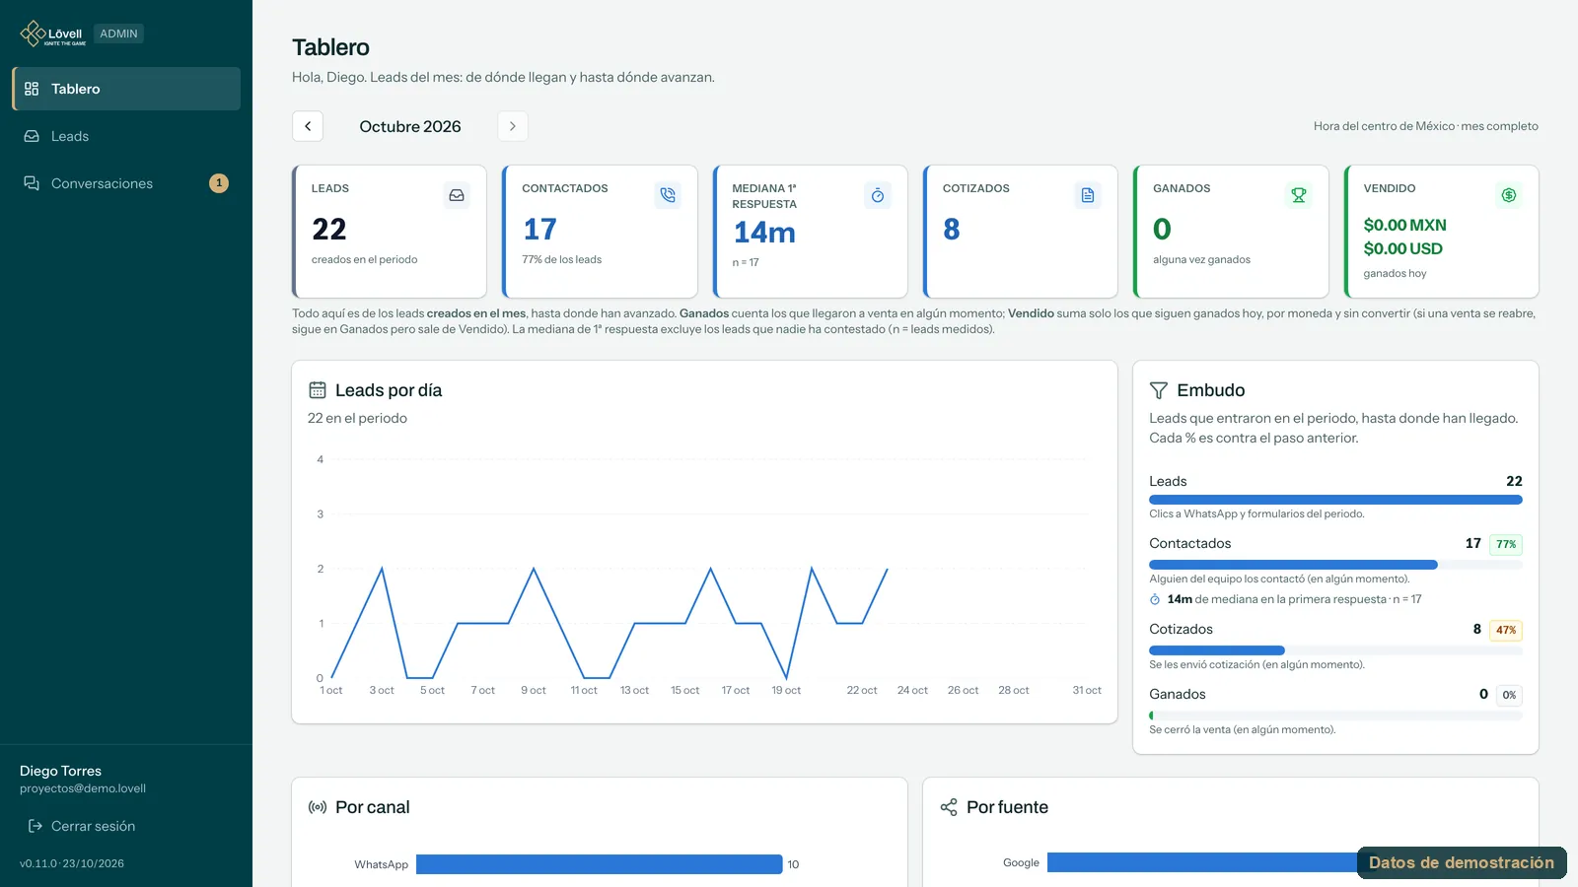
Task: Click the Octubre 2026 month label
Action: coord(410,126)
